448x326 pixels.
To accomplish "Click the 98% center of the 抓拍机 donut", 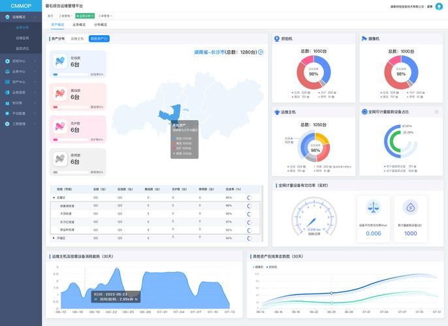I will (313, 74).
